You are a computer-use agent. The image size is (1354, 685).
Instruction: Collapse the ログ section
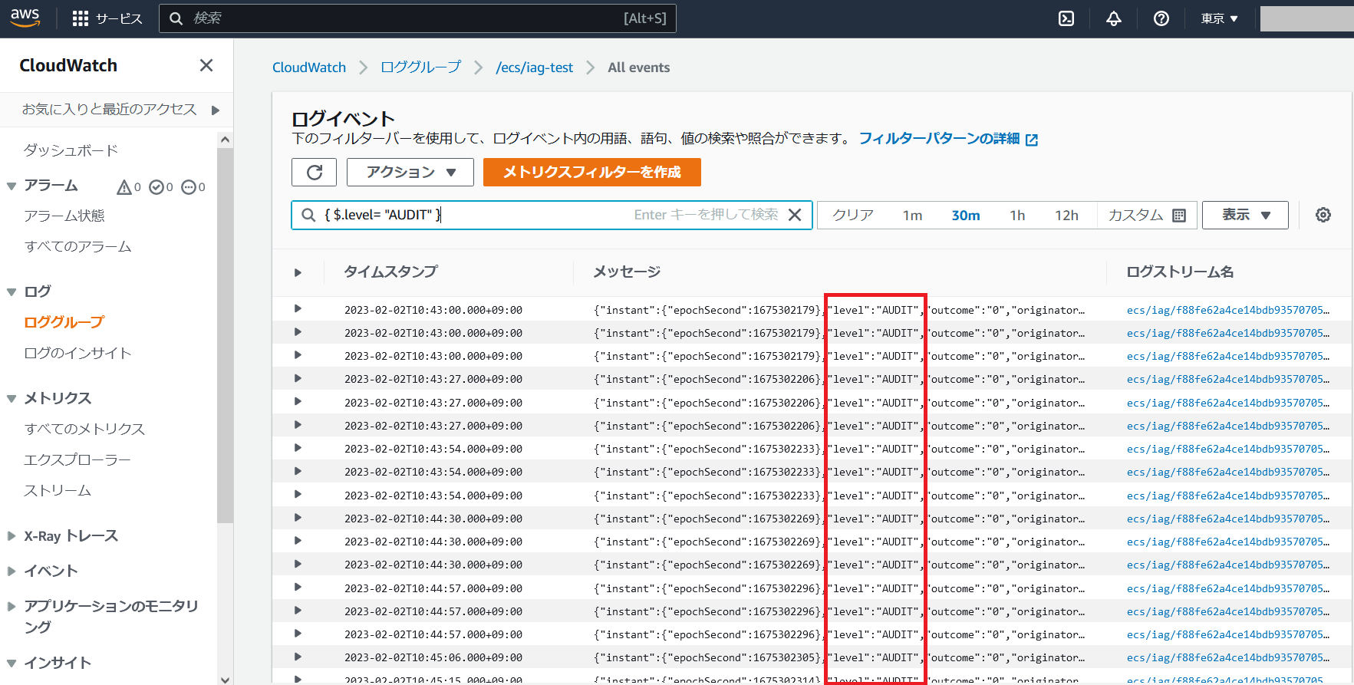point(12,291)
